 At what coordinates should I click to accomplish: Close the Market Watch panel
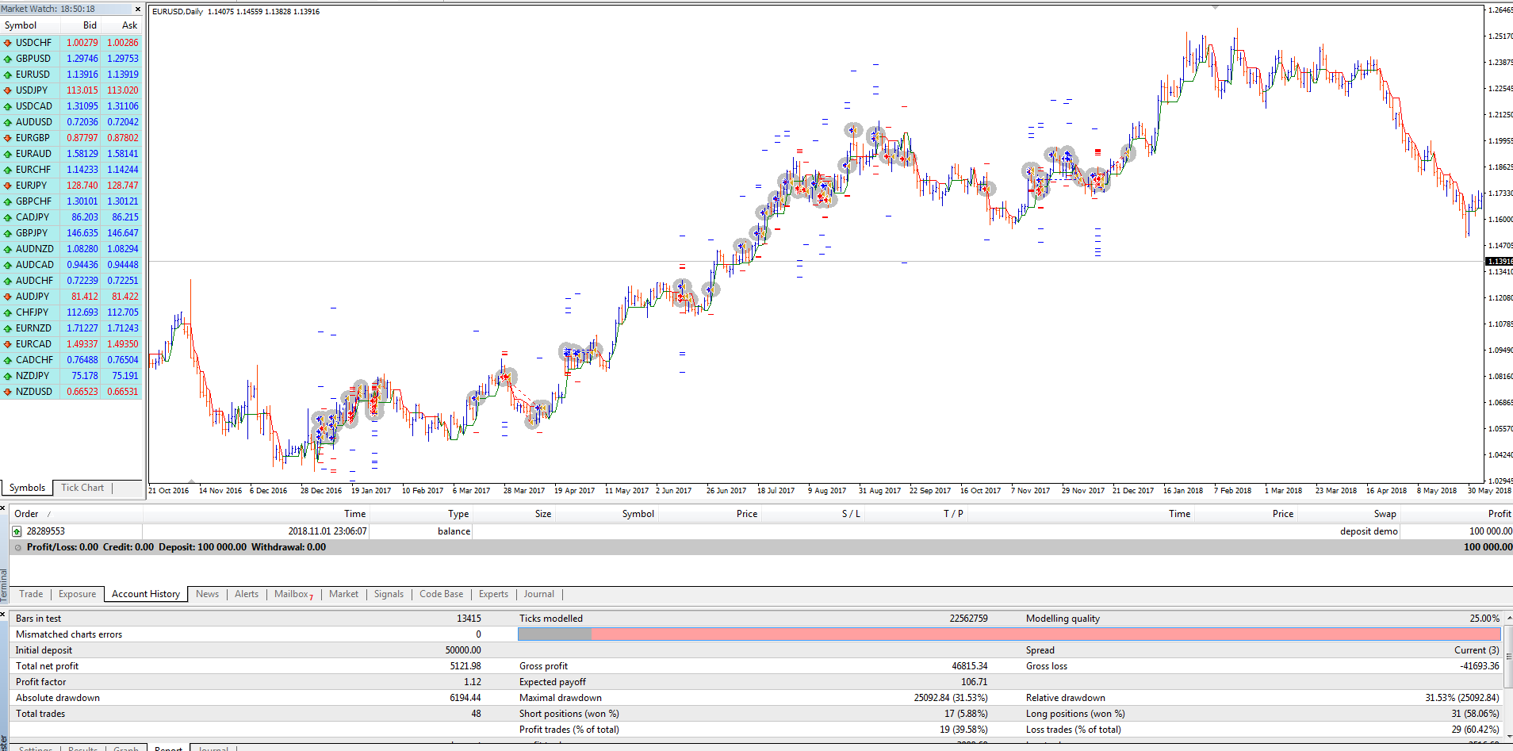coord(138,9)
